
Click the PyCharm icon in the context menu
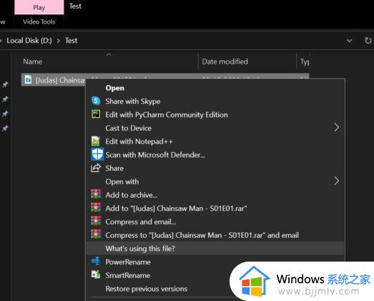pyautogui.click(x=96, y=114)
